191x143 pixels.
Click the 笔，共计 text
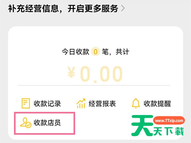point(116,52)
